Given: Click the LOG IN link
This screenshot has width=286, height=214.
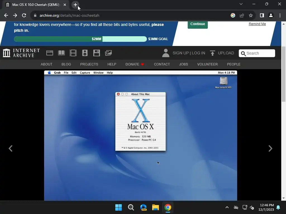Looking at the screenshot, I should [199, 53].
